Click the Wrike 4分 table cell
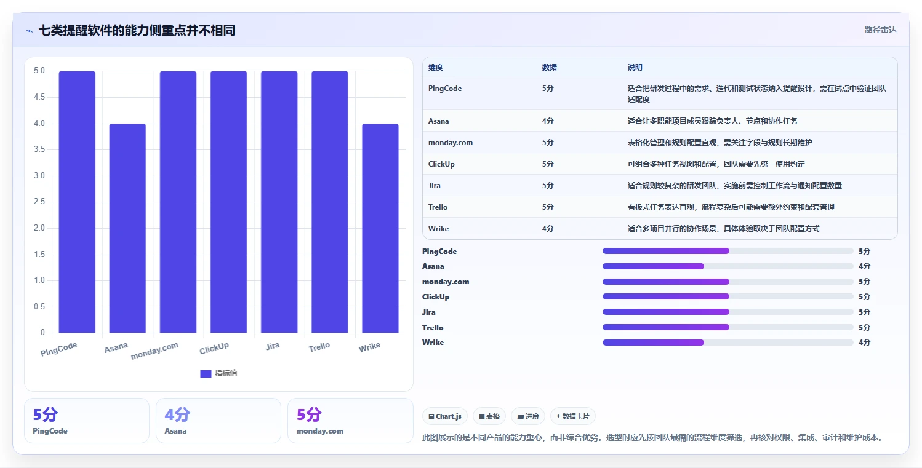The image size is (922, 468). (x=548, y=229)
